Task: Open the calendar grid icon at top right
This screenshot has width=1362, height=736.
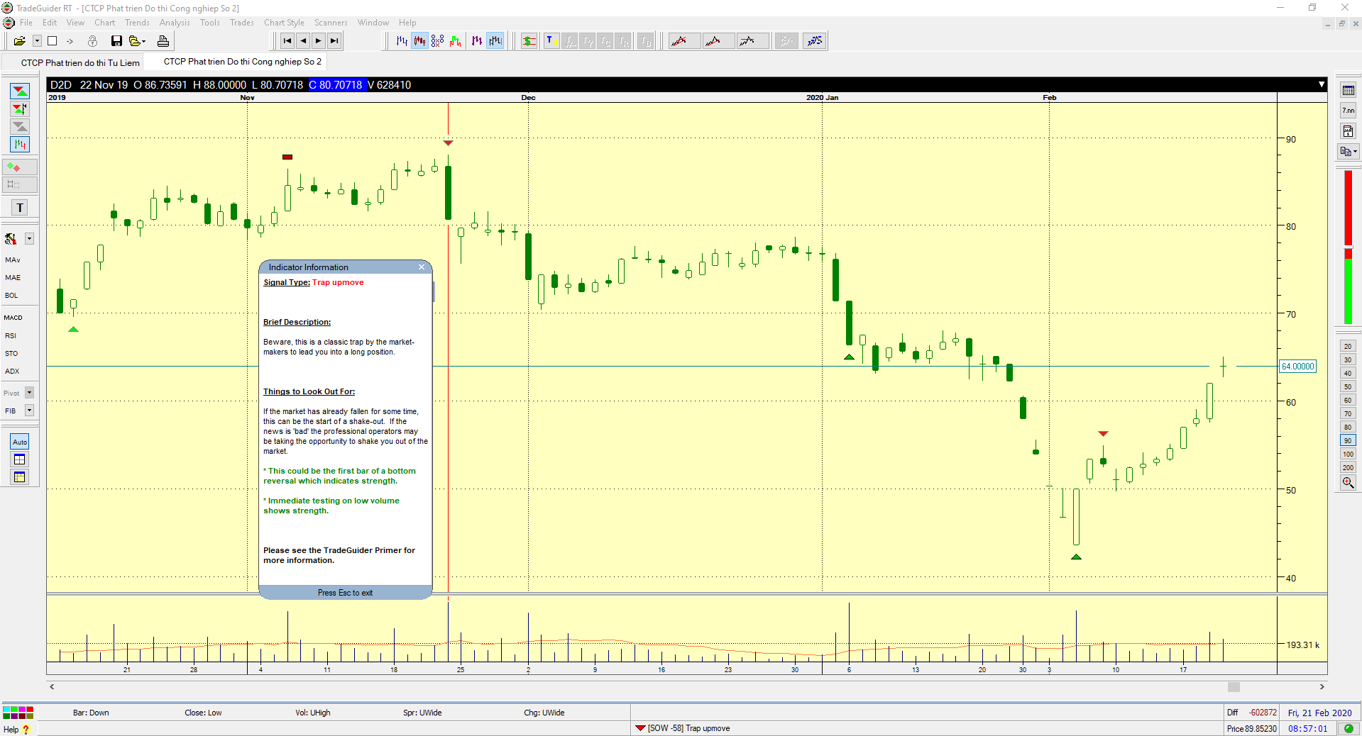Action: pos(1348,91)
